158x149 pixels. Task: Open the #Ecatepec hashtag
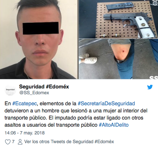(24, 103)
